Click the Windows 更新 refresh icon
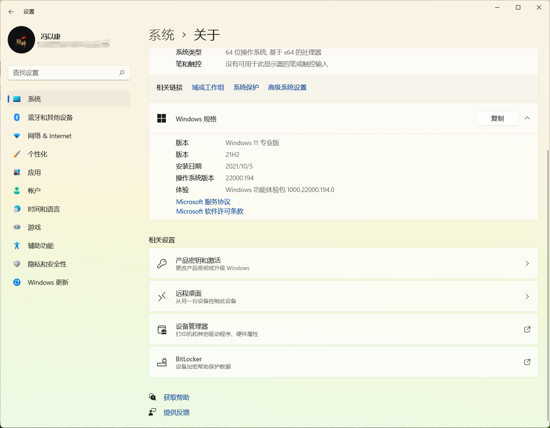Viewport: 550px width, 428px height. (x=17, y=282)
